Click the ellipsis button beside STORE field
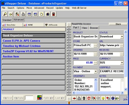This screenshot has width=129, height=105. click(95, 45)
